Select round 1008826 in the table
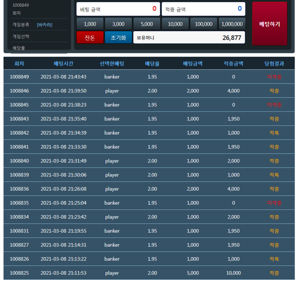Screen dimensions: 299x289 19,259
